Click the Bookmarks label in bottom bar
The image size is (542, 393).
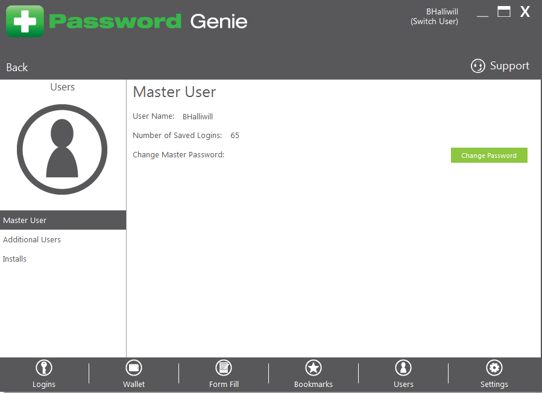[314, 385]
